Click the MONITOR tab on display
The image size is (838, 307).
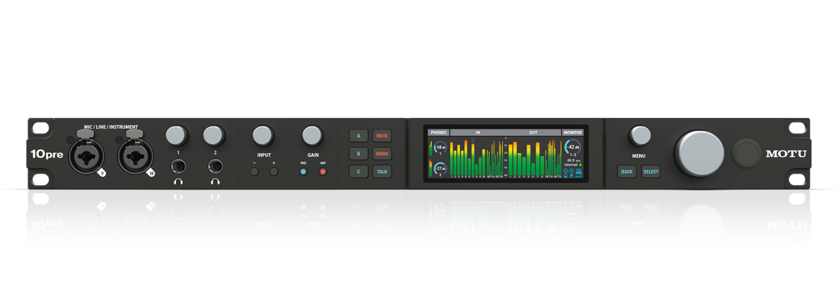click(573, 132)
